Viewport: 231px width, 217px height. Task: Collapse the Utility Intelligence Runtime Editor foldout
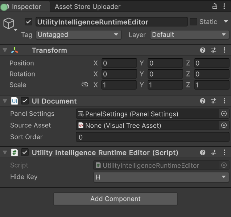(5, 152)
